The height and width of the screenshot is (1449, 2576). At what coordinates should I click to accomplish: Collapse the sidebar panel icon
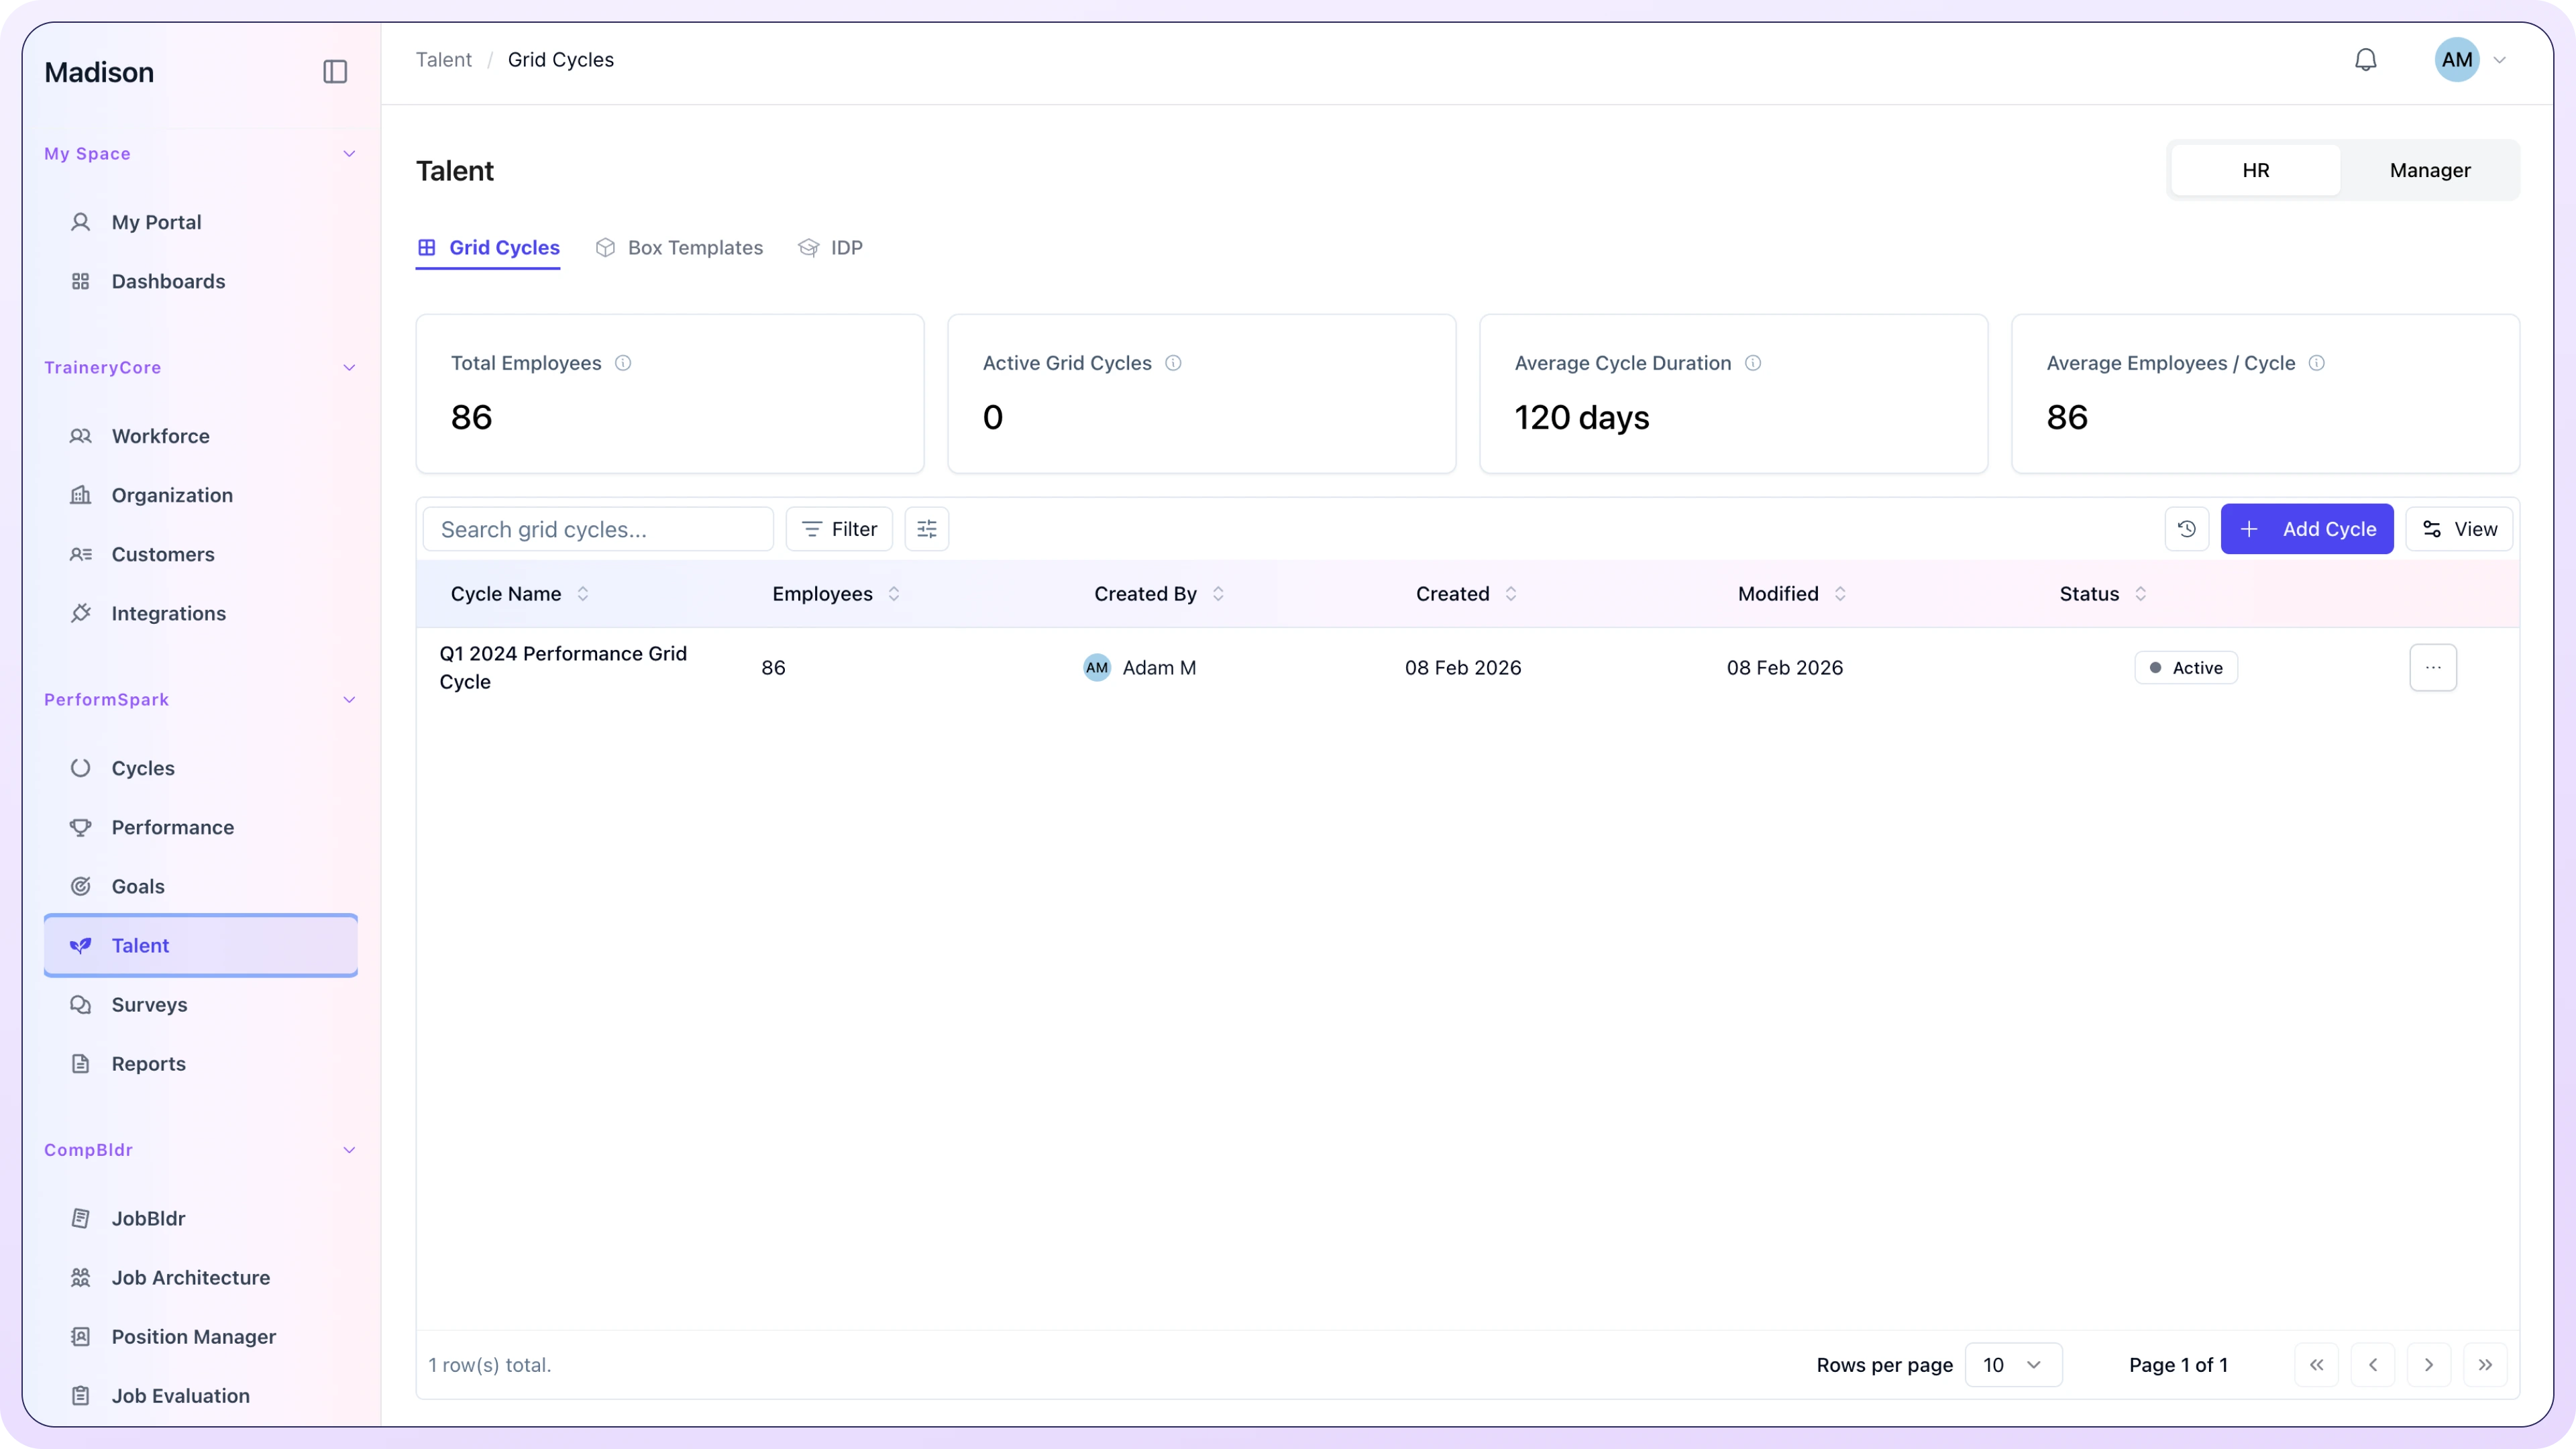coord(335,72)
